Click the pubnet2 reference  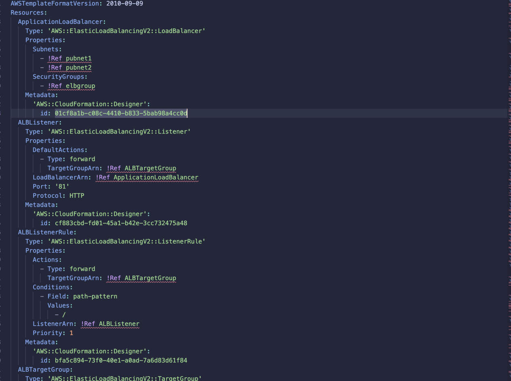pos(79,67)
